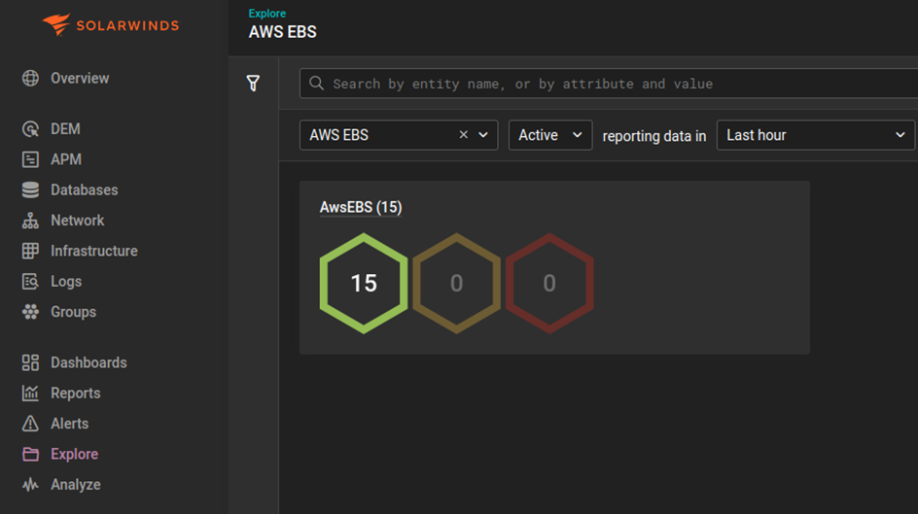Click the Analyze waveform icon
918x514 pixels.
tap(30, 484)
